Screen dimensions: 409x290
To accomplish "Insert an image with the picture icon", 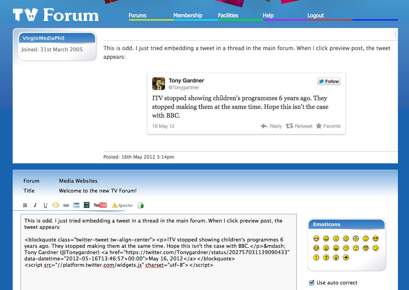I will 76,205.
